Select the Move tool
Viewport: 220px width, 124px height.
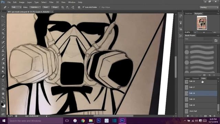tap(3, 17)
